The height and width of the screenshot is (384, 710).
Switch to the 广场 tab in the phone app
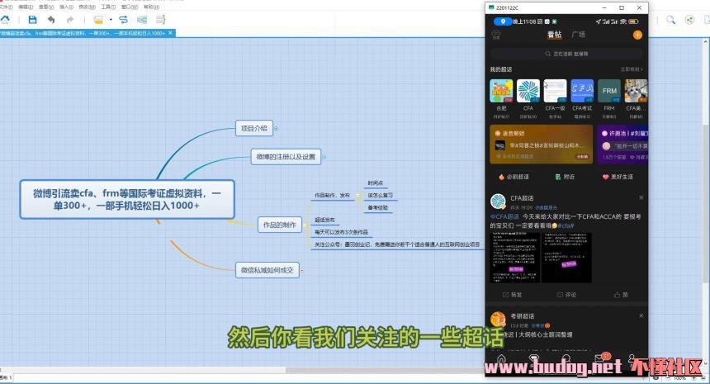[578, 35]
